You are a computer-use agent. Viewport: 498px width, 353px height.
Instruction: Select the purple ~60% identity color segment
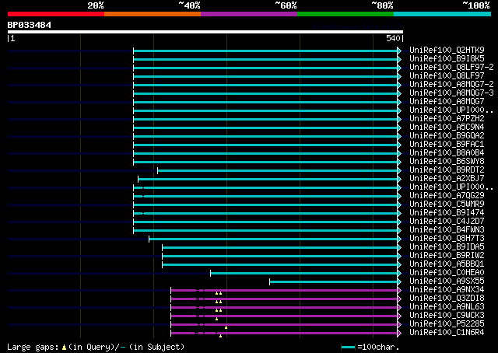[x=249, y=14]
